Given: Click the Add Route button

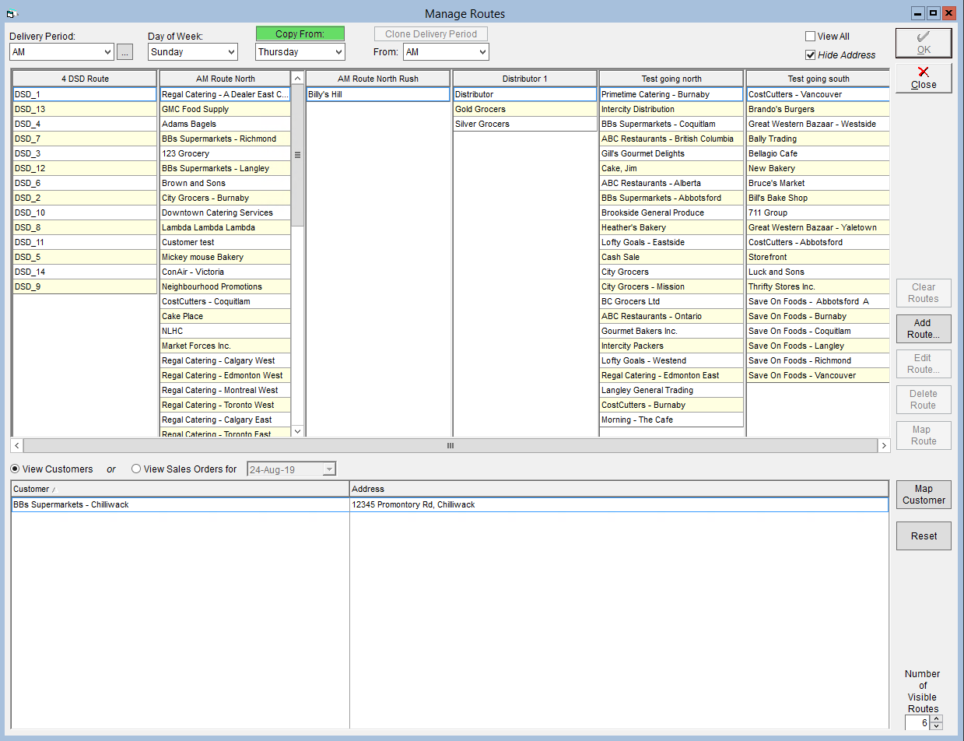Looking at the screenshot, I should [x=924, y=328].
